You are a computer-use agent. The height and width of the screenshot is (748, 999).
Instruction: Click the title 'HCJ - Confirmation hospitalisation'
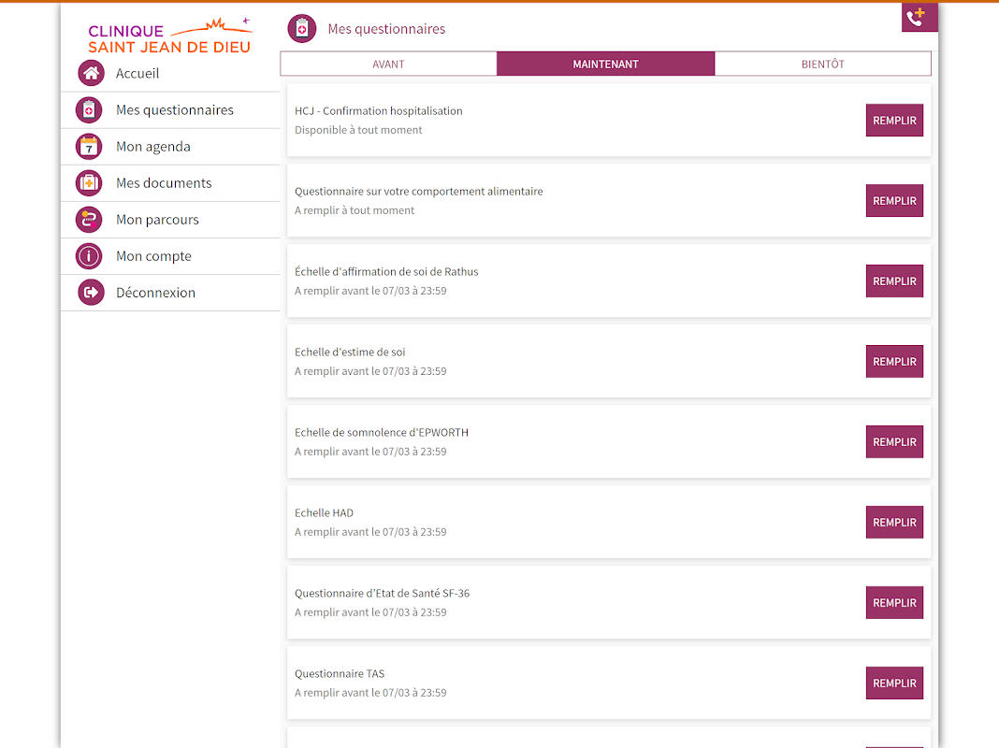point(379,110)
